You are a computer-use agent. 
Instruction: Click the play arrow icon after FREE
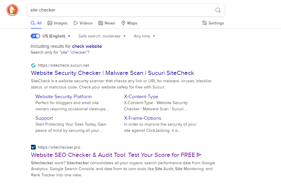(199, 155)
